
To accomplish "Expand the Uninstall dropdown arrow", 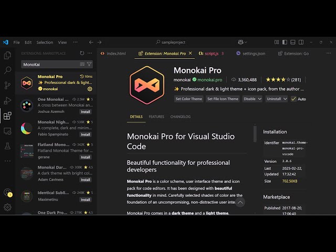I will pyautogui.click(x=284, y=99).
